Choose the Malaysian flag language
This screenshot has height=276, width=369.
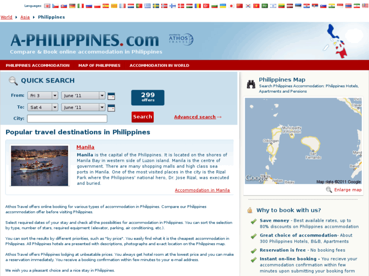365,6
